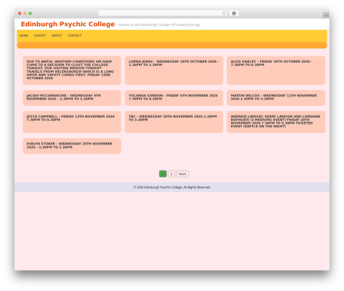Screen dimensions: 344x291
Task: Open a new tab with the plus button
Action: click(x=326, y=15)
